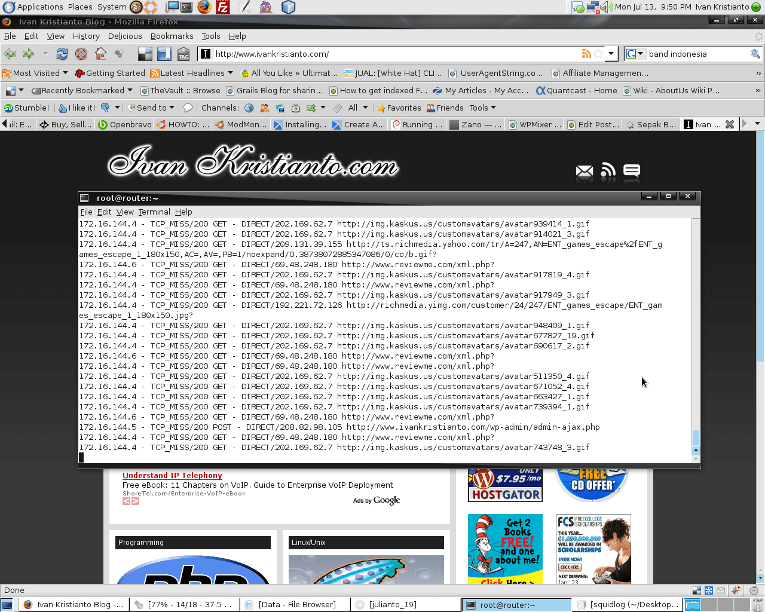
Task: Launch Pidgin messenger from panel
Action: point(266,7)
